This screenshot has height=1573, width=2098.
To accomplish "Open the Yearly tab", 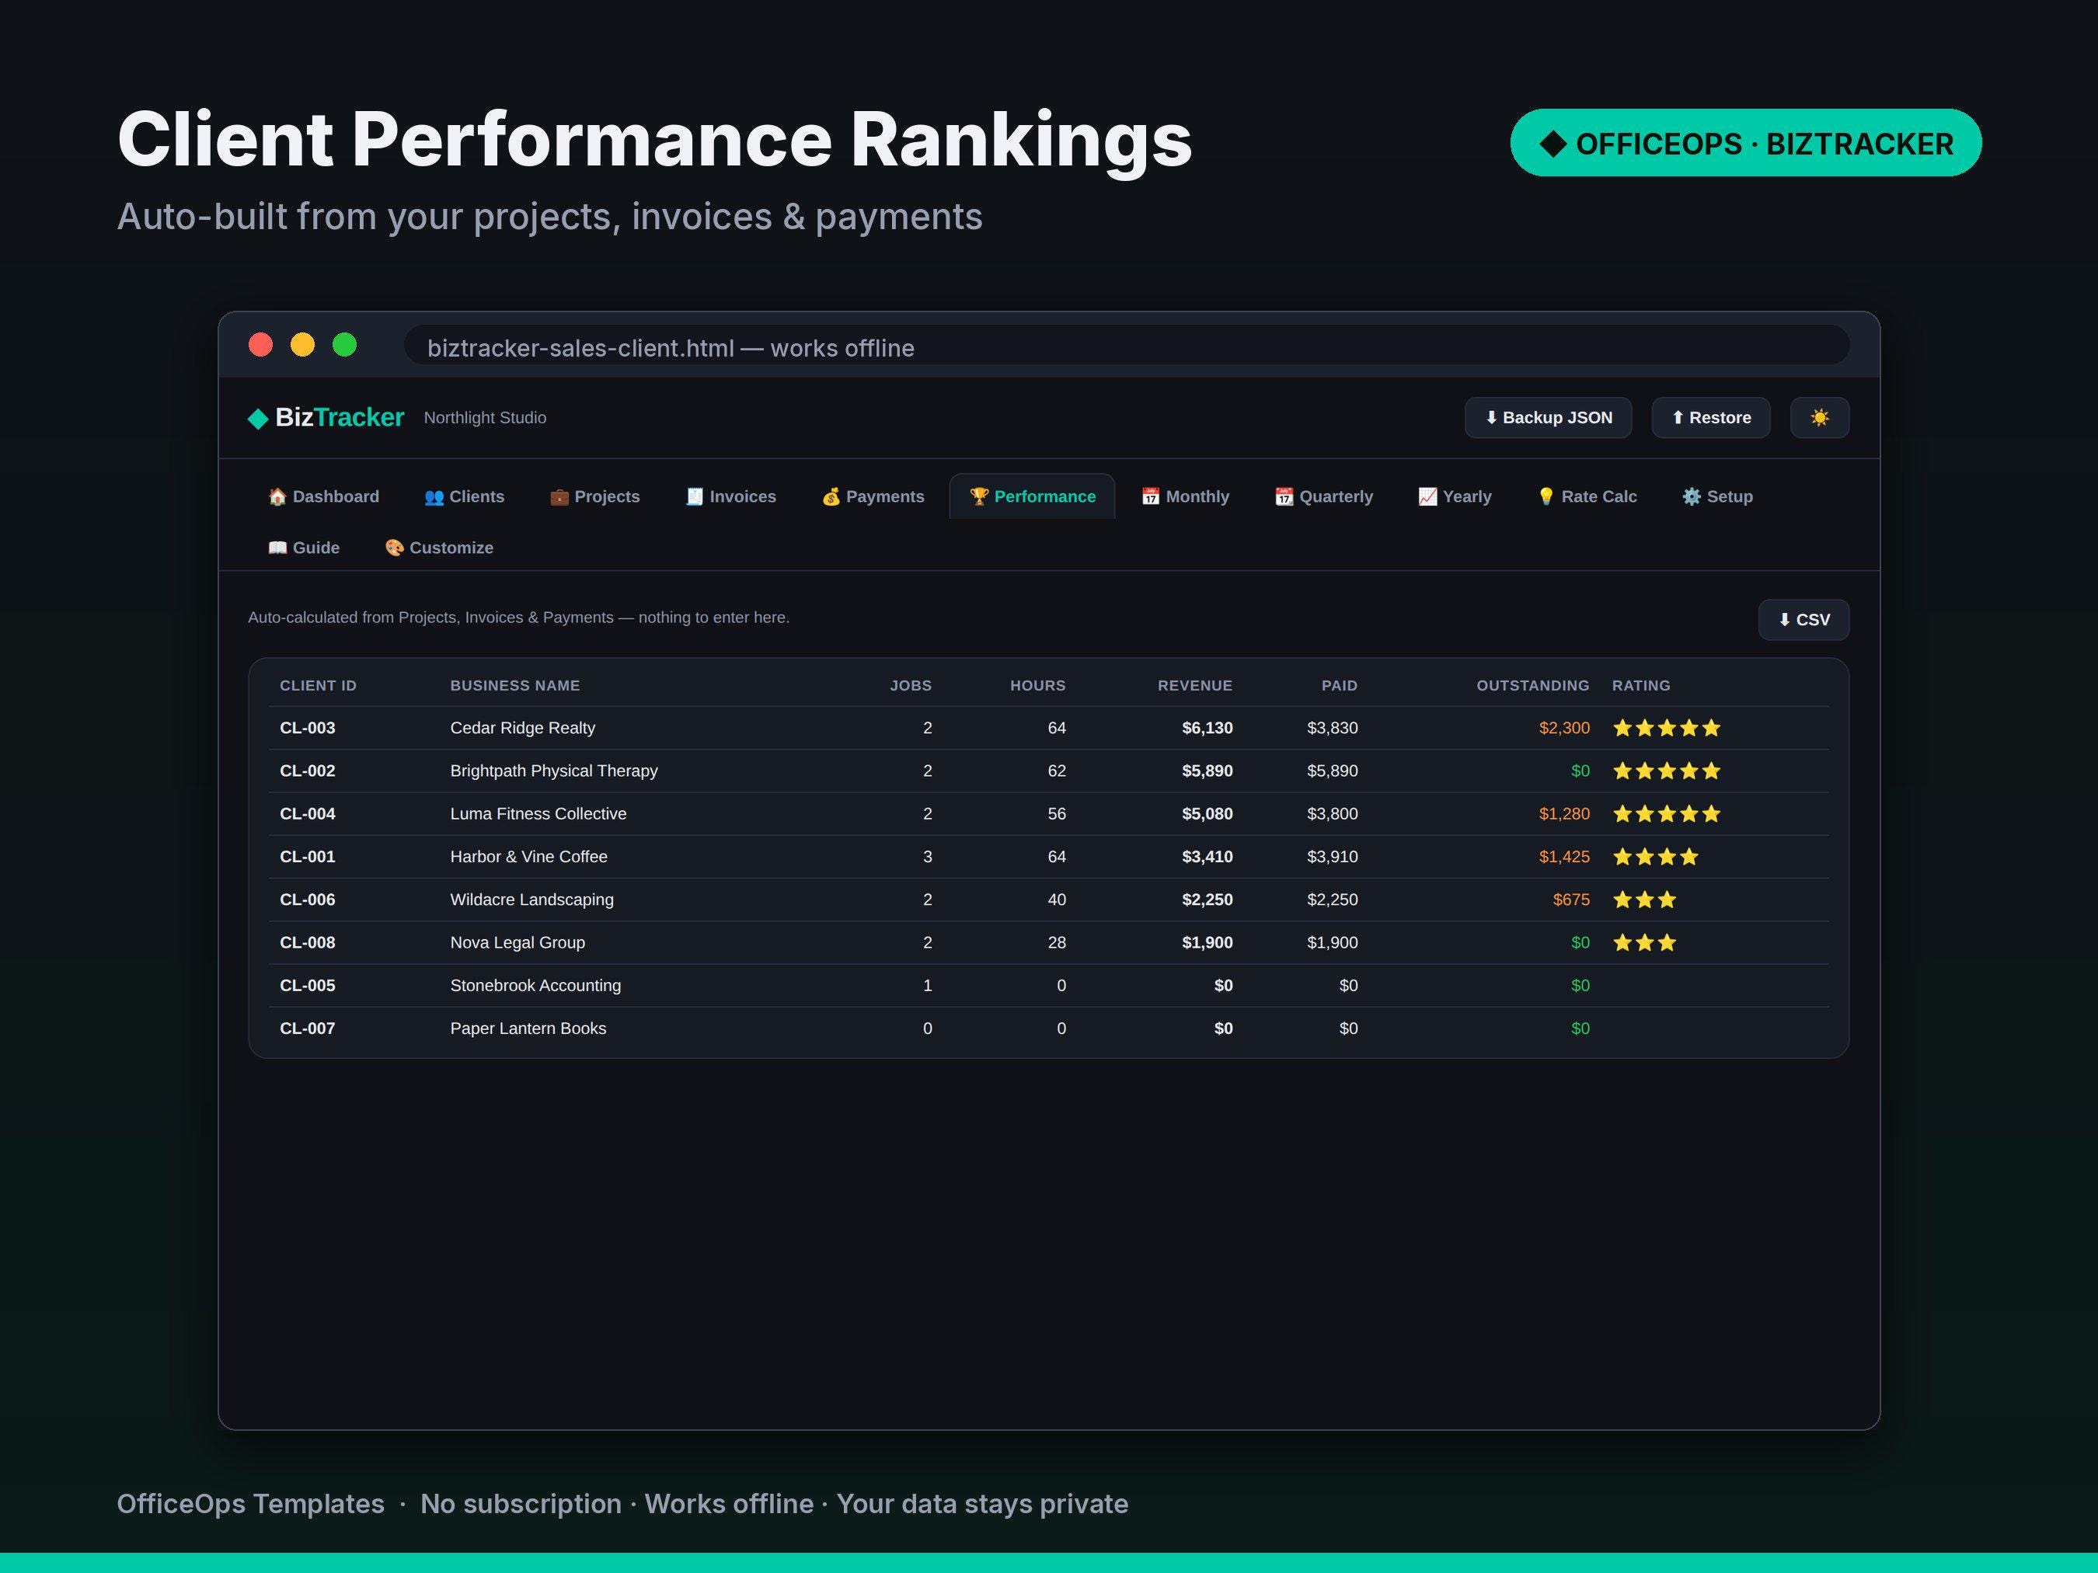I will tap(1454, 496).
